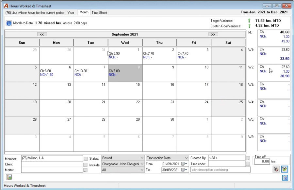Select the Lisa Wilson hours current period tab
The width and height of the screenshot is (294, 190).
[35, 13]
